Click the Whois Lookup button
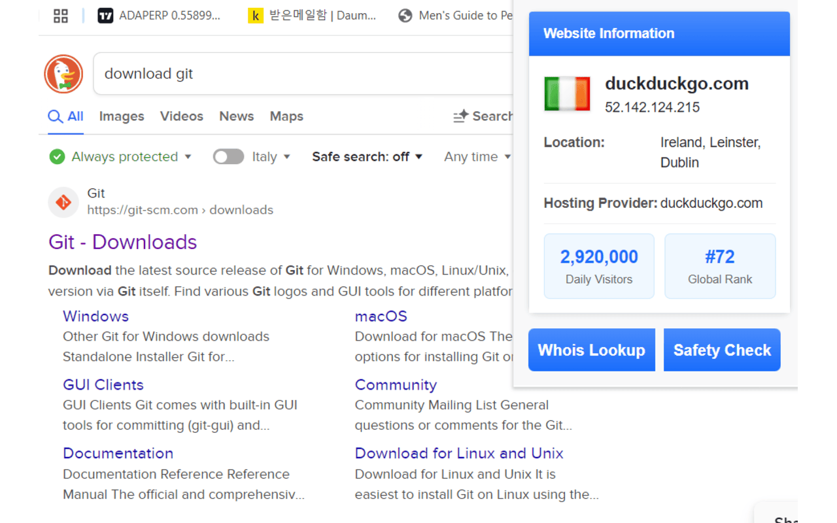This screenshot has width=837, height=523. pos(591,350)
